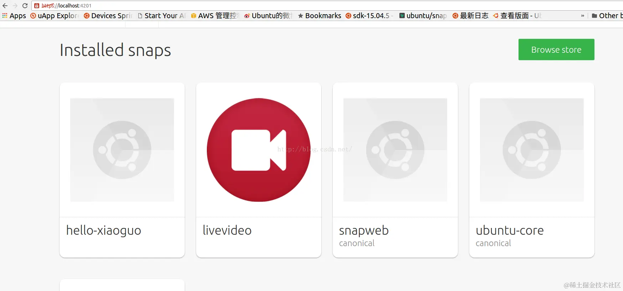Open the Apps bookmark shortcut
Viewport: 623px width, 291px height.
click(14, 16)
